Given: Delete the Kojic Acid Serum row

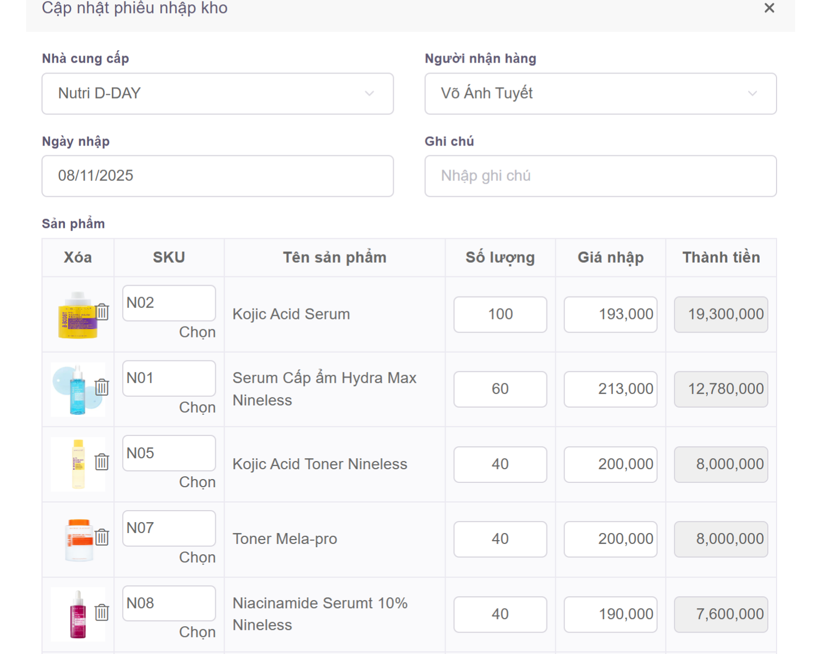Looking at the screenshot, I should [x=102, y=312].
